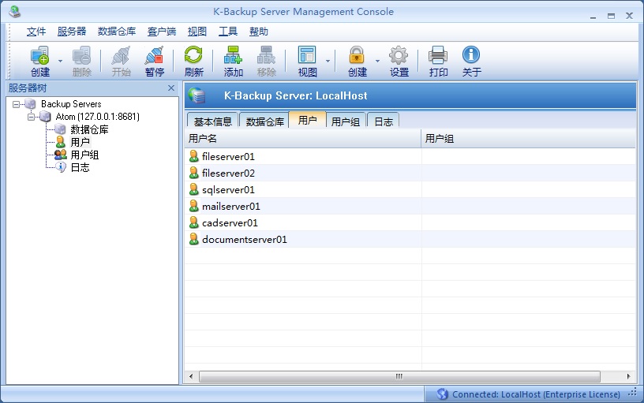
Task: Click the 添加 server icon
Action: (234, 55)
